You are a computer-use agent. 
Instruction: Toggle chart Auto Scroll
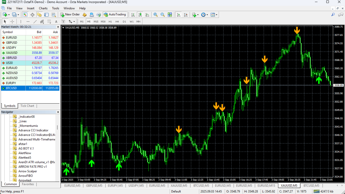[x=179, y=15]
